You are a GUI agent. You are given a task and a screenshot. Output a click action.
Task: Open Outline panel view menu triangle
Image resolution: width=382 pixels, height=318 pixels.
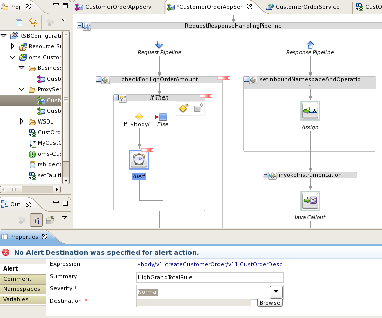pyautogui.click(x=64, y=217)
